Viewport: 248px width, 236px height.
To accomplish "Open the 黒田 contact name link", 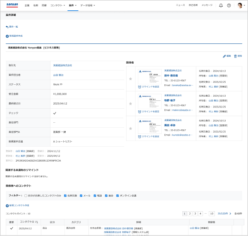I will 170,125.
